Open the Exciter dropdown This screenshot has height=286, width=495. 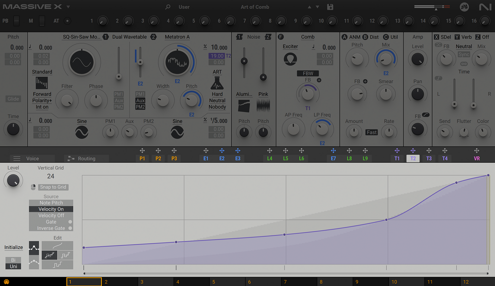[x=290, y=46]
